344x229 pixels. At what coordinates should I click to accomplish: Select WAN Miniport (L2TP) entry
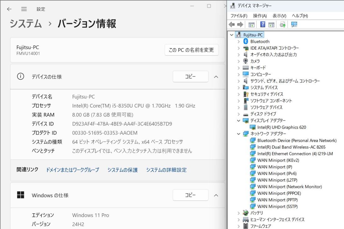[x=277, y=180]
